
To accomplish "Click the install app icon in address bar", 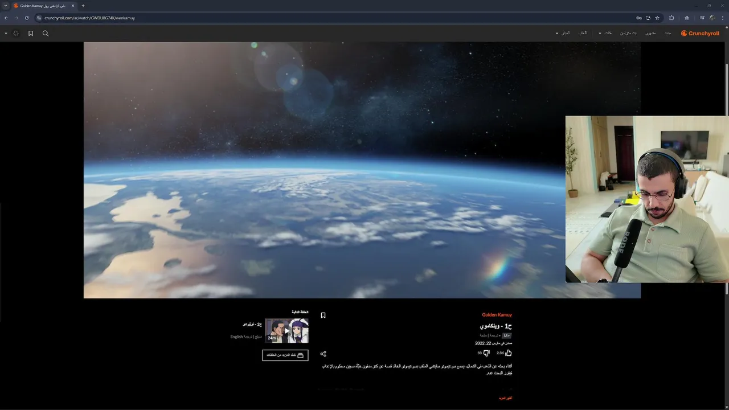I will point(648,18).
